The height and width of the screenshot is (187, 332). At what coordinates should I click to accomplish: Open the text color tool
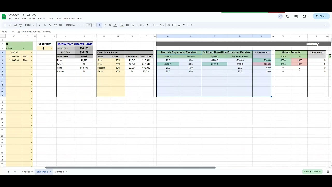(115, 25)
